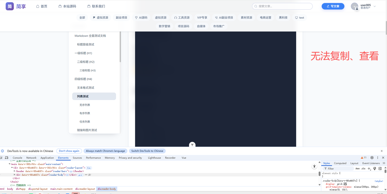The width and height of the screenshot is (387, 194).
Task: Click the 写文章 button
Action: click(x=333, y=6)
